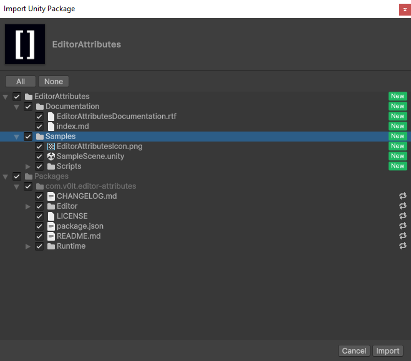Select the SampleScene.unity row text

[x=90, y=156]
